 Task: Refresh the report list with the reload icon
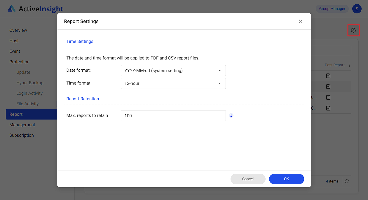pyautogui.click(x=347, y=181)
